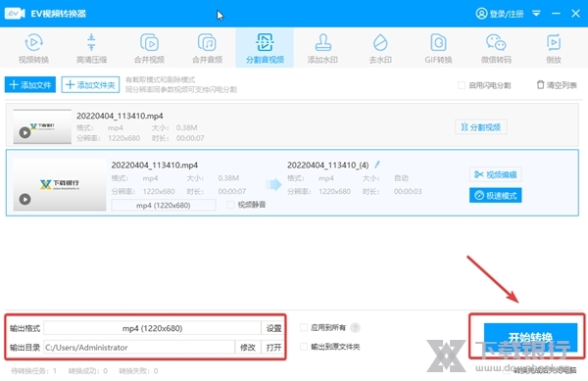Open the 去水印 remove watermark tool

tap(380, 48)
